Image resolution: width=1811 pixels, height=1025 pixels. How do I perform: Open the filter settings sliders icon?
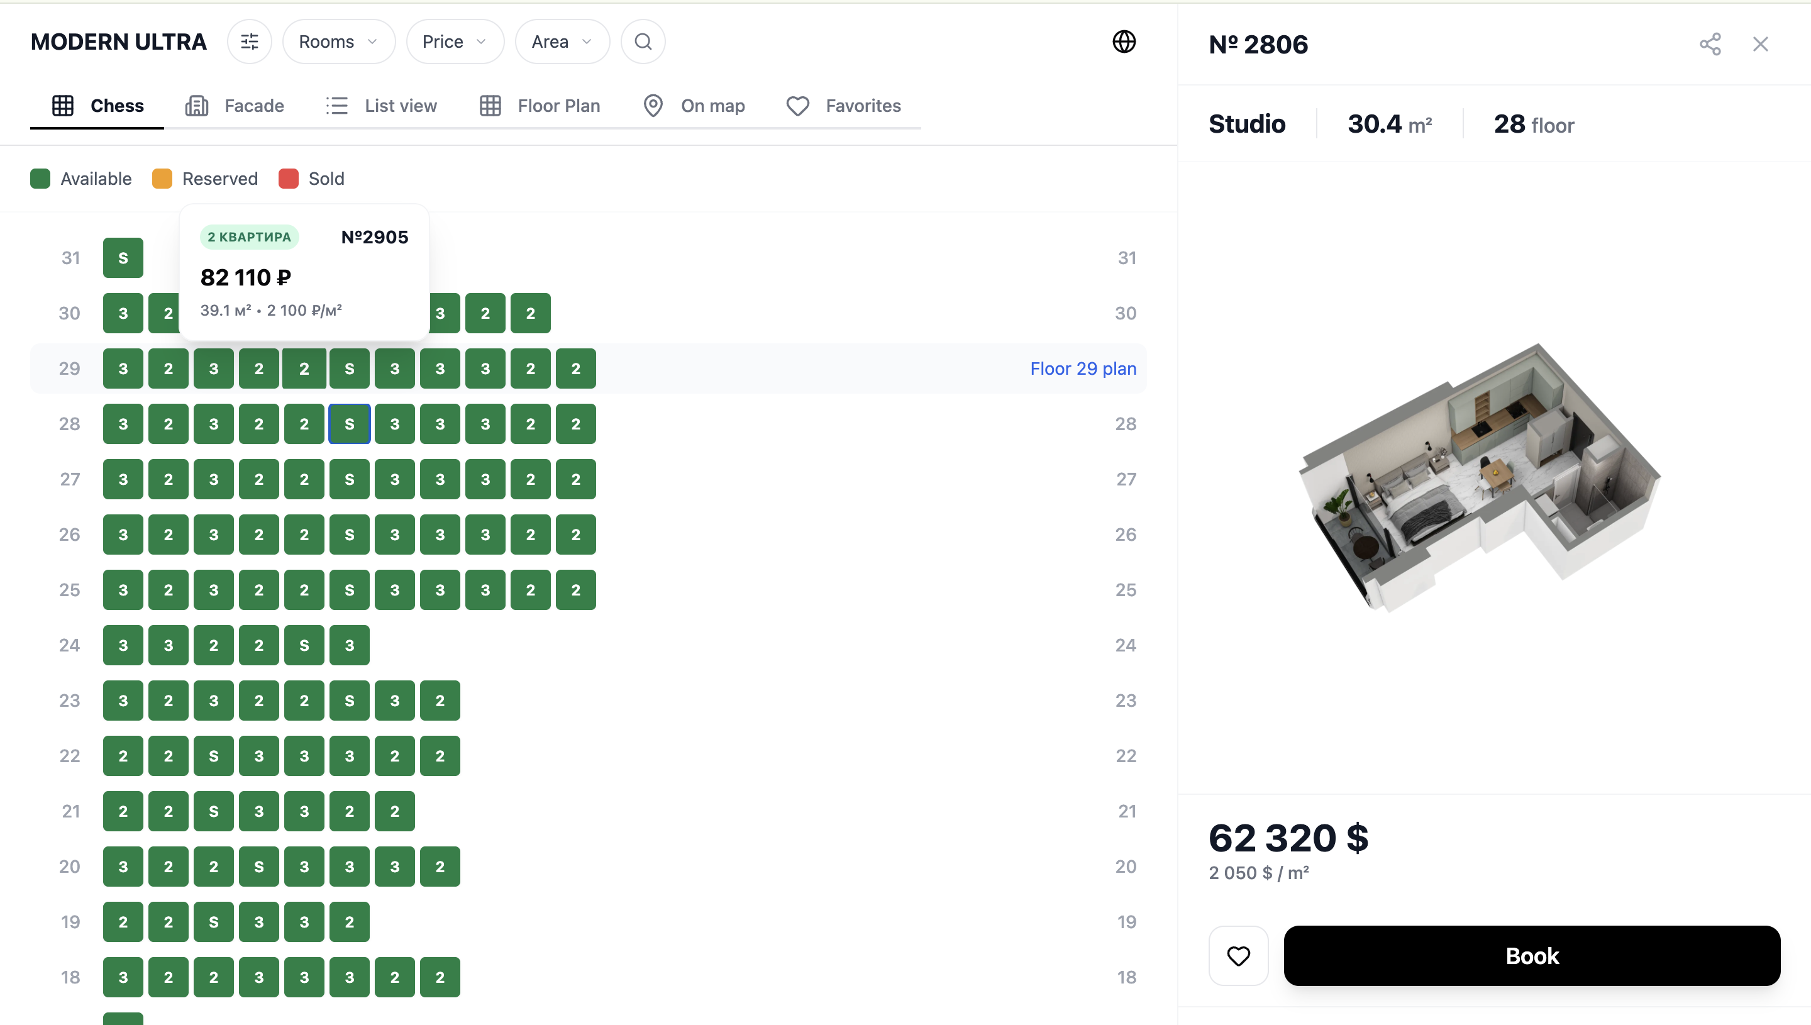(x=249, y=42)
